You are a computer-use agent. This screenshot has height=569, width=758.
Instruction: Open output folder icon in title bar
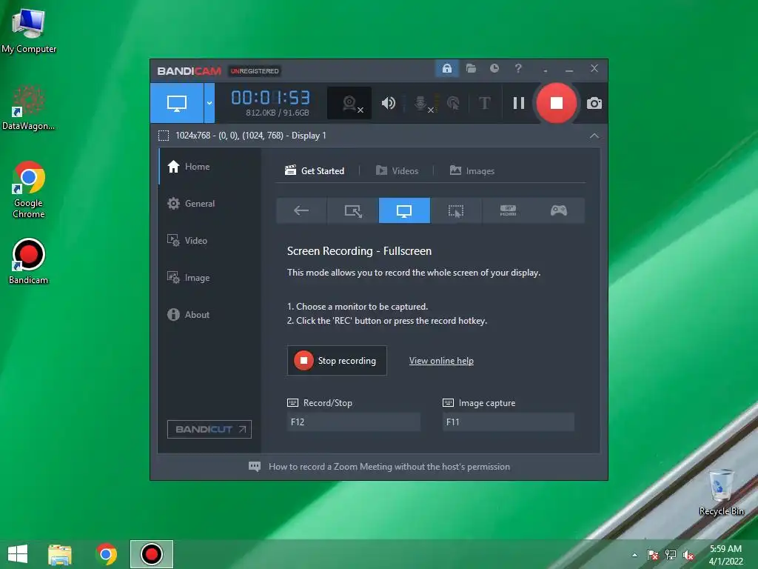pos(471,68)
